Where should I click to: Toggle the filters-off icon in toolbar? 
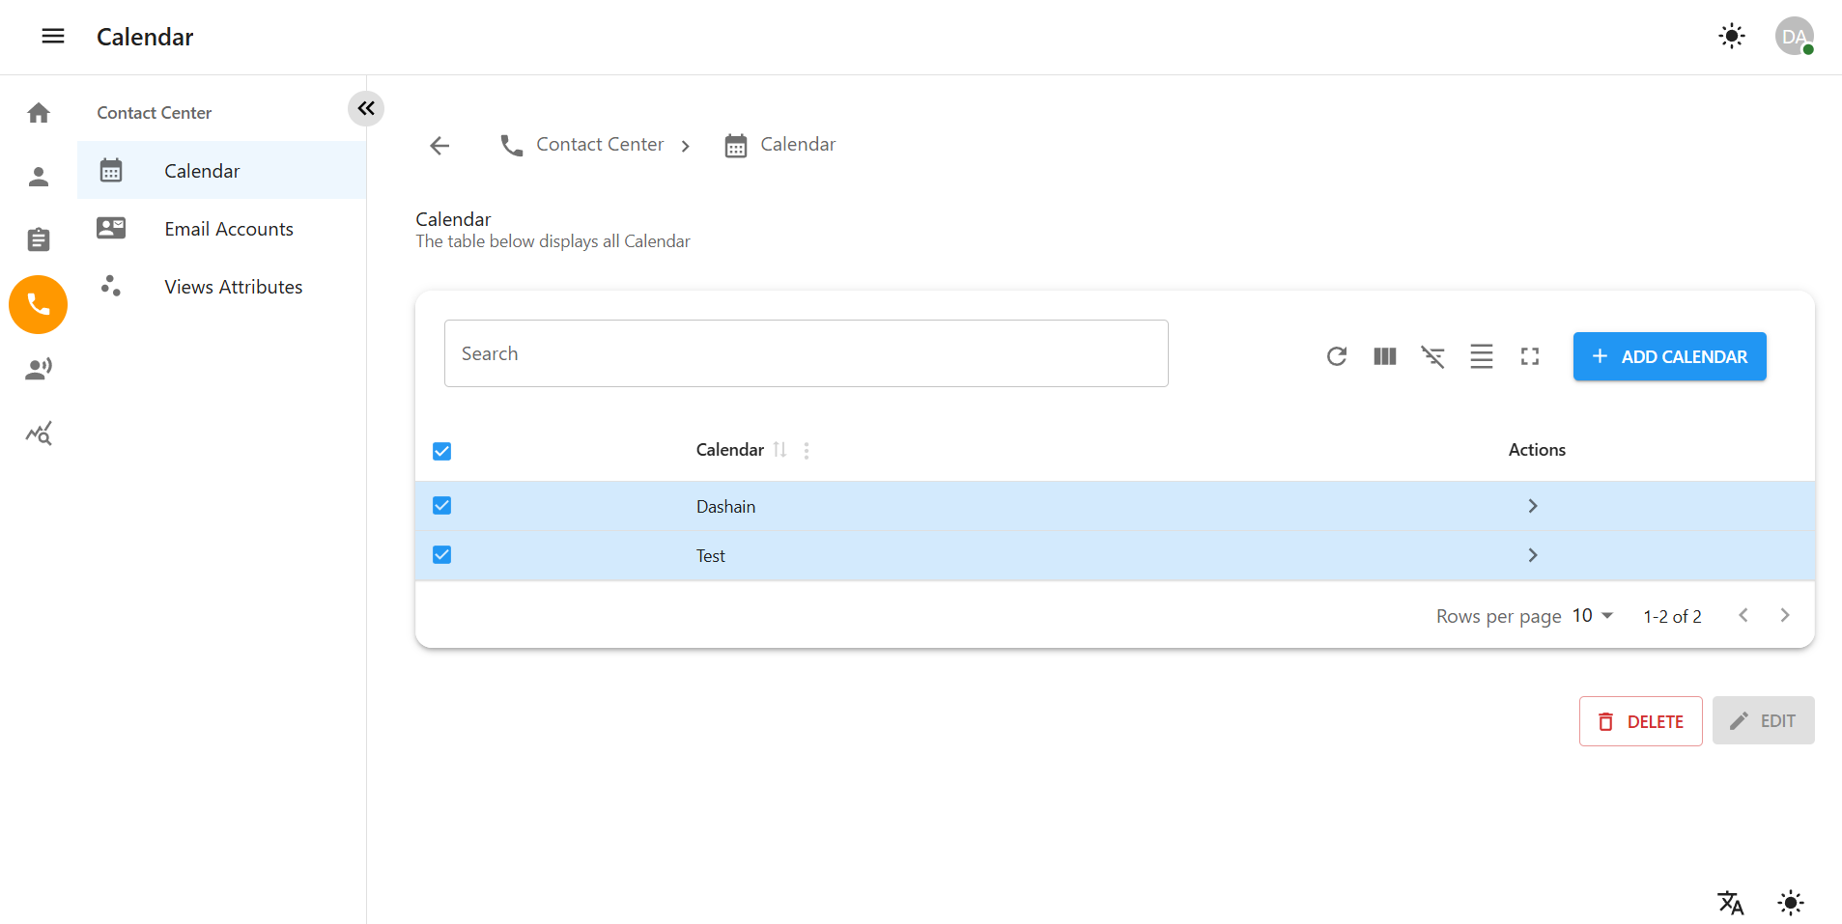1432,356
